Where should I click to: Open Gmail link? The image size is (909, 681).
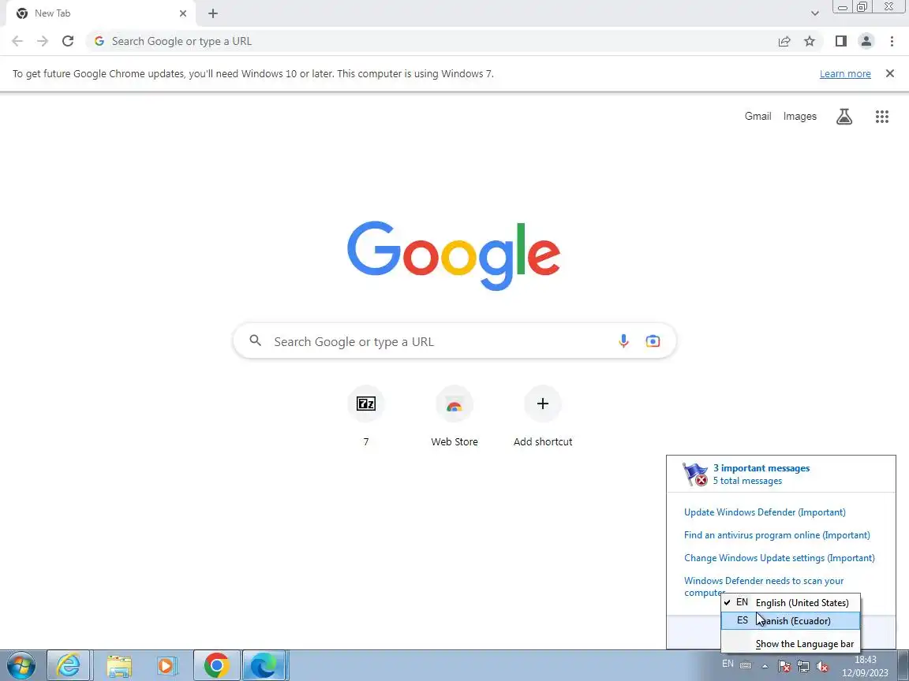pyautogui.click(x=757, y=117)
